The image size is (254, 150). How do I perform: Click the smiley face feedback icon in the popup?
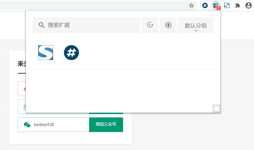pos(216,109)
